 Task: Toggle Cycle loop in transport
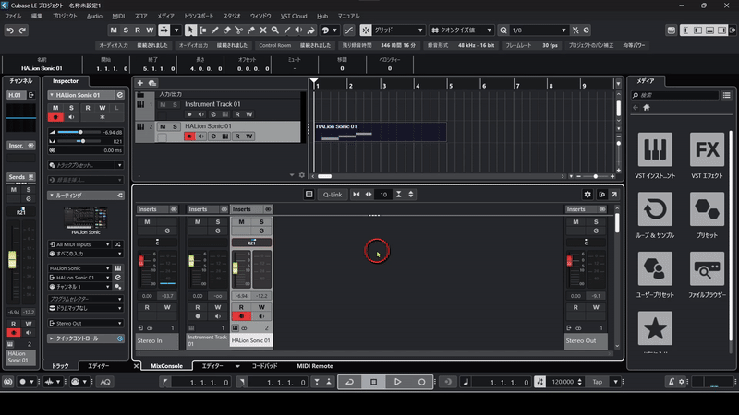tap(350, 382)
